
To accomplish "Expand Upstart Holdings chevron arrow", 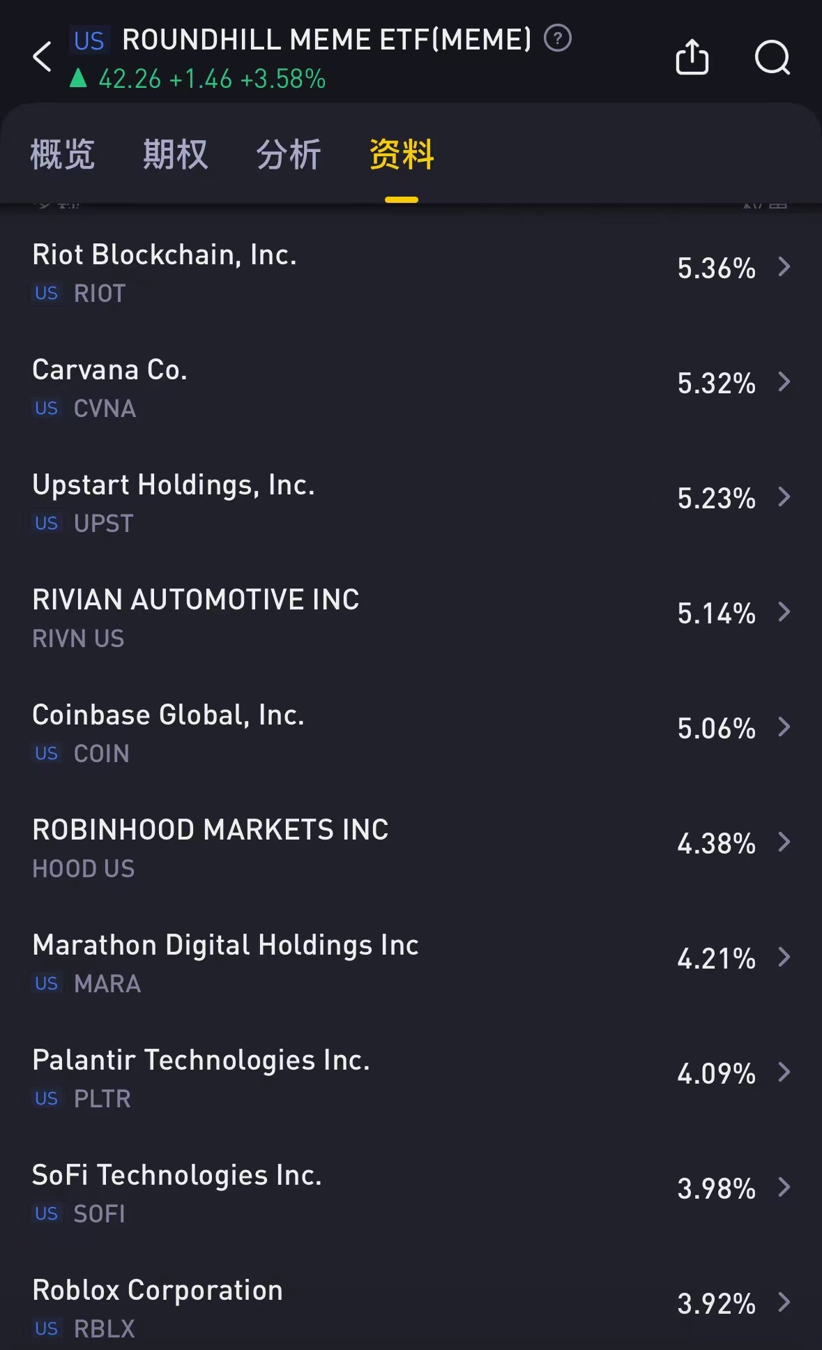I will 784,497.
